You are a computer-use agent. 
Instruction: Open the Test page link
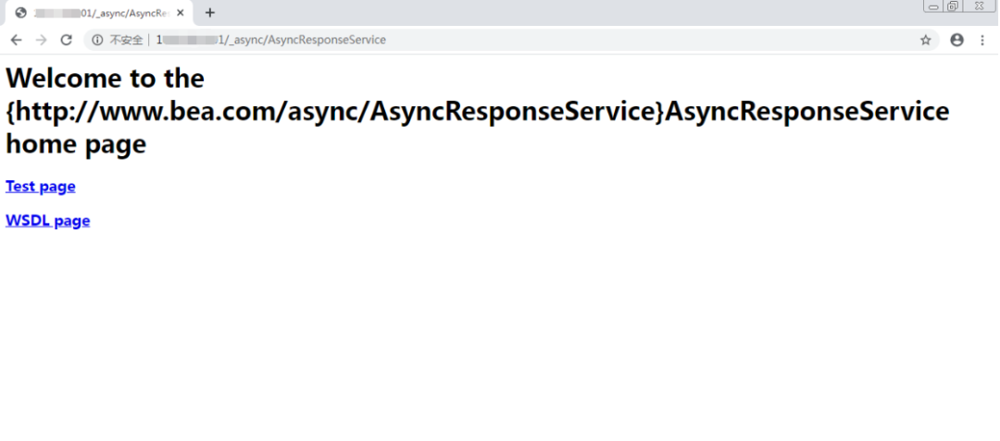tap(40, 187)
